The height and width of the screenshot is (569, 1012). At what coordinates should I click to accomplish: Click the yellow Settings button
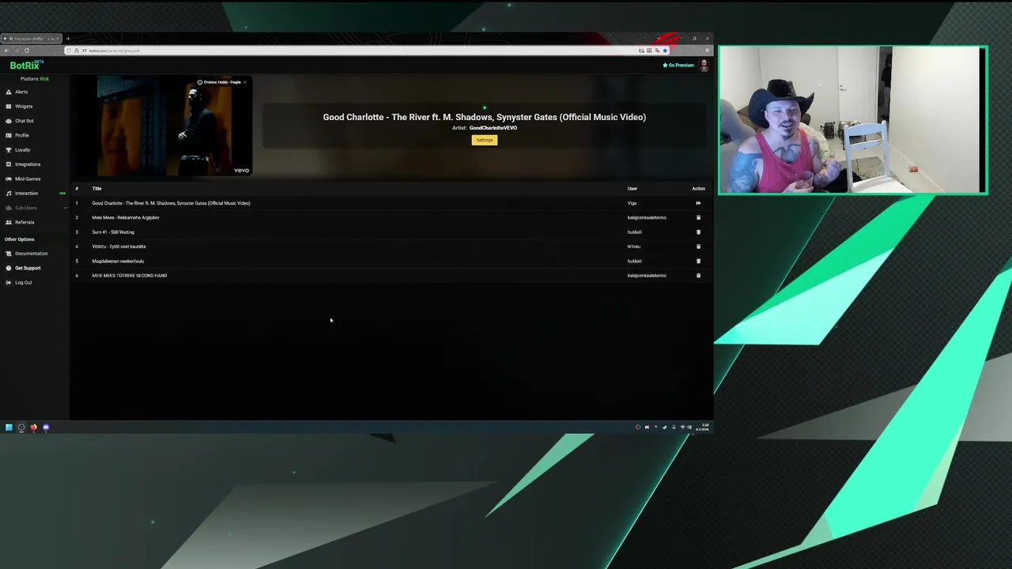tap(485, 140)
